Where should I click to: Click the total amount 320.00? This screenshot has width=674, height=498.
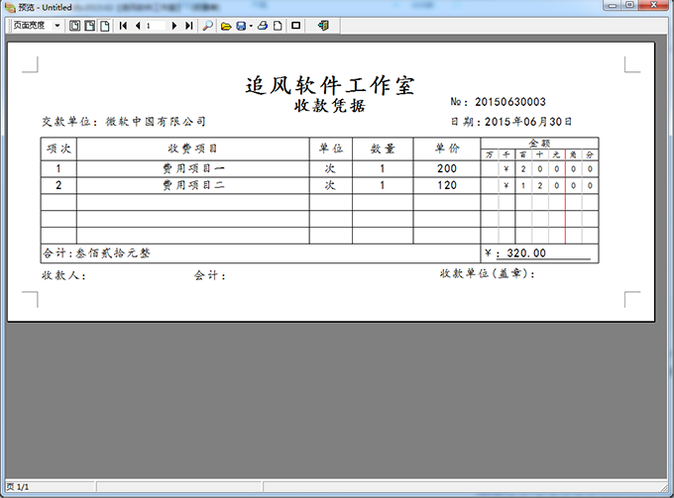(x=526, y=253)
